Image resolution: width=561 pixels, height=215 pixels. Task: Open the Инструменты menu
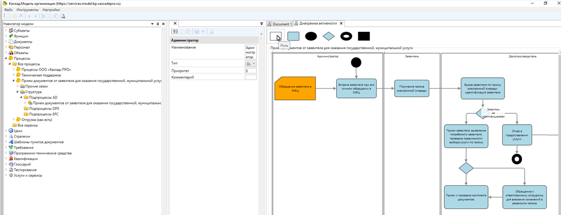[x=27, y=10]
